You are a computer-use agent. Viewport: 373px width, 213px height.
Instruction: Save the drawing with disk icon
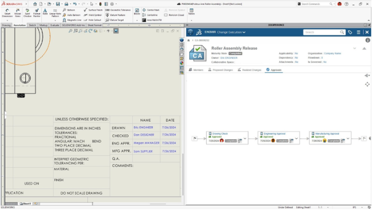point(58,4)
